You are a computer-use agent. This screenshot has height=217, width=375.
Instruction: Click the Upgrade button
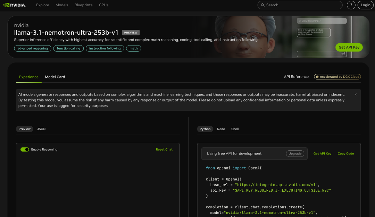pos(295,153)
